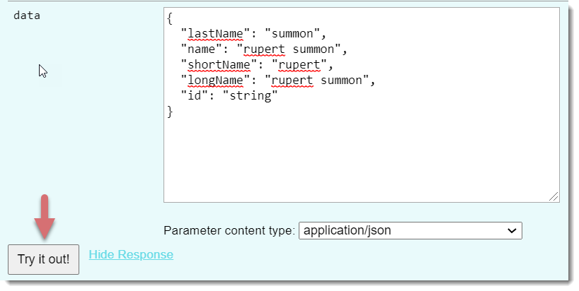Click the "shortName" key in the JSON
This screenshot has width=579, height=291.
[216, 65]
